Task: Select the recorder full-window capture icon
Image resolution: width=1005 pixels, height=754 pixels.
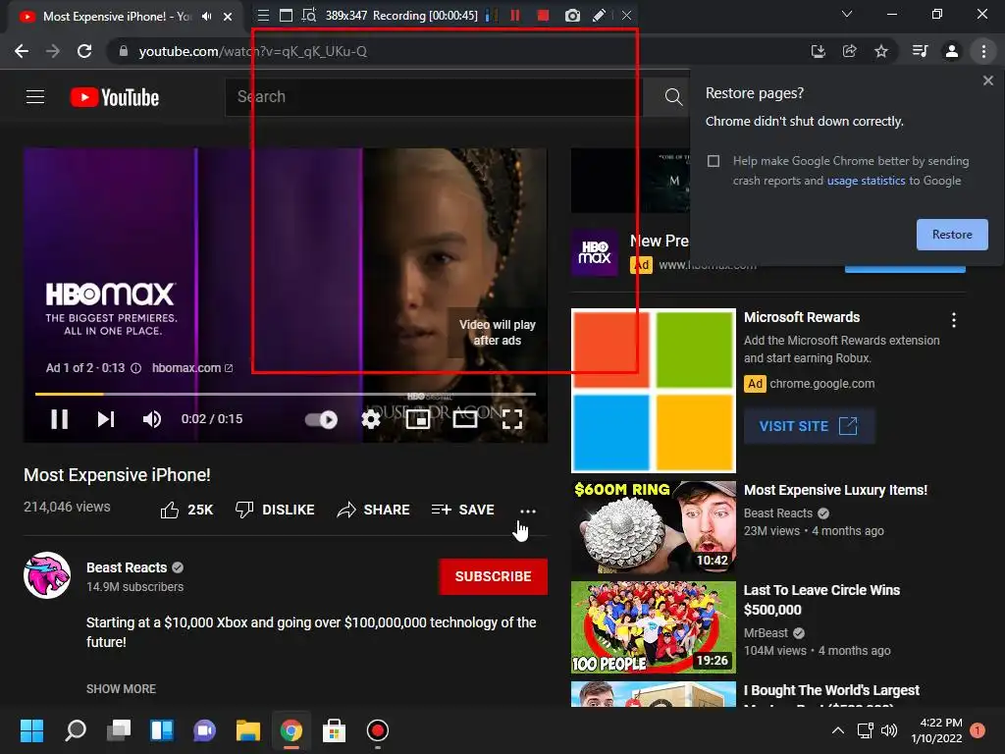Action: (286, 16)
